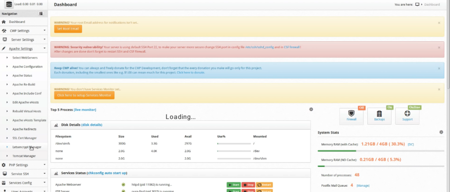The width and height of the screenshot is (450, 192).
Task: Open Apache Configuration menu item
Action: click(28, 67)
